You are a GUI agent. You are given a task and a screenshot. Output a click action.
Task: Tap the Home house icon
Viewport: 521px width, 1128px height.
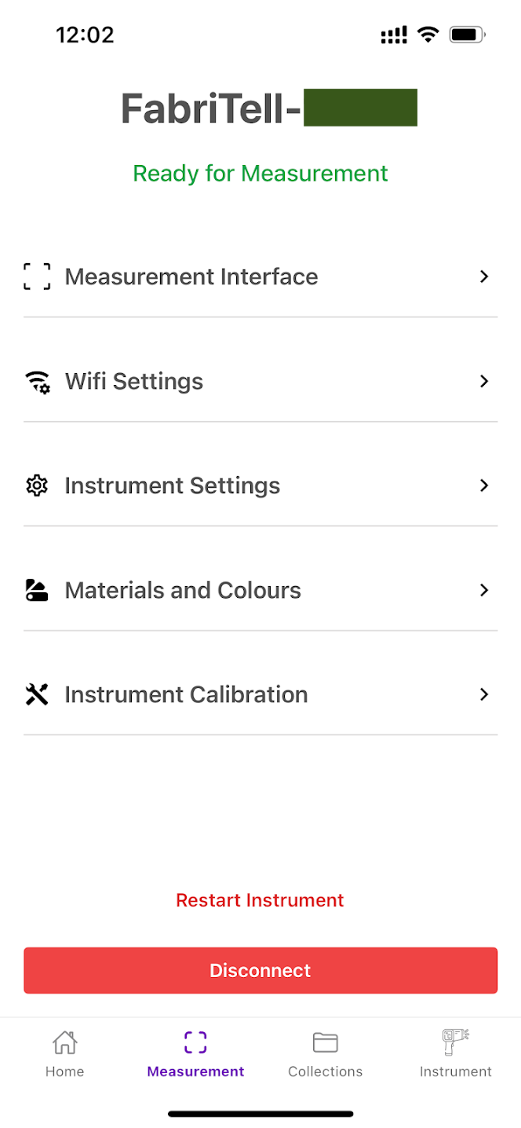pos(64,1043)
